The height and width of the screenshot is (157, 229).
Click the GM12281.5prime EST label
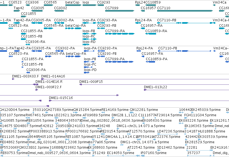144,110
